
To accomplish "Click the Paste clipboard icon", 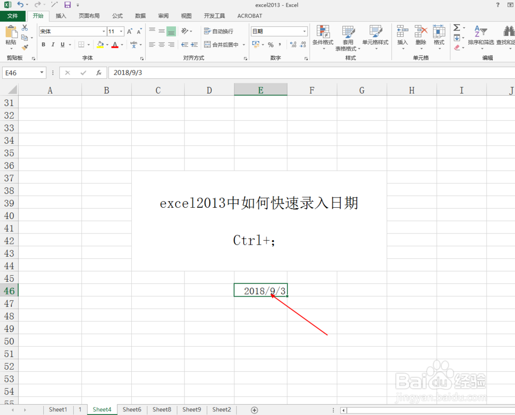I will click(11, 32).
